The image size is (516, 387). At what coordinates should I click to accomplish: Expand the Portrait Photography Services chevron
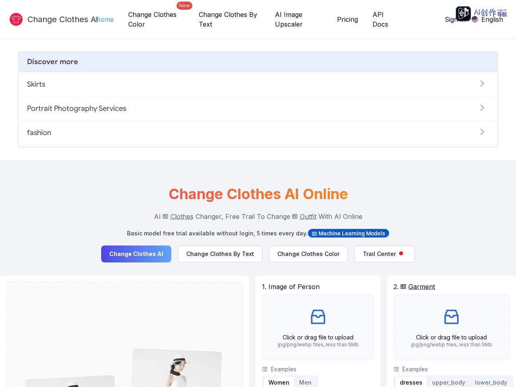482,108
